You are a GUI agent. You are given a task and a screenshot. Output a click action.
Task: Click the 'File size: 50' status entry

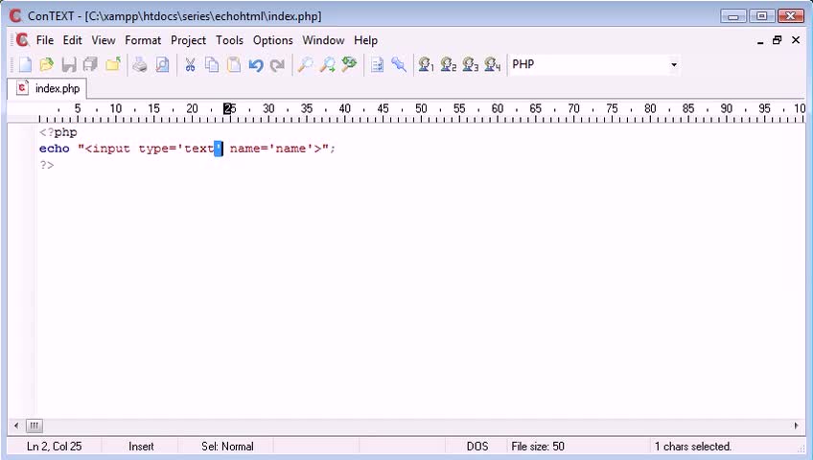coord(538,446)
